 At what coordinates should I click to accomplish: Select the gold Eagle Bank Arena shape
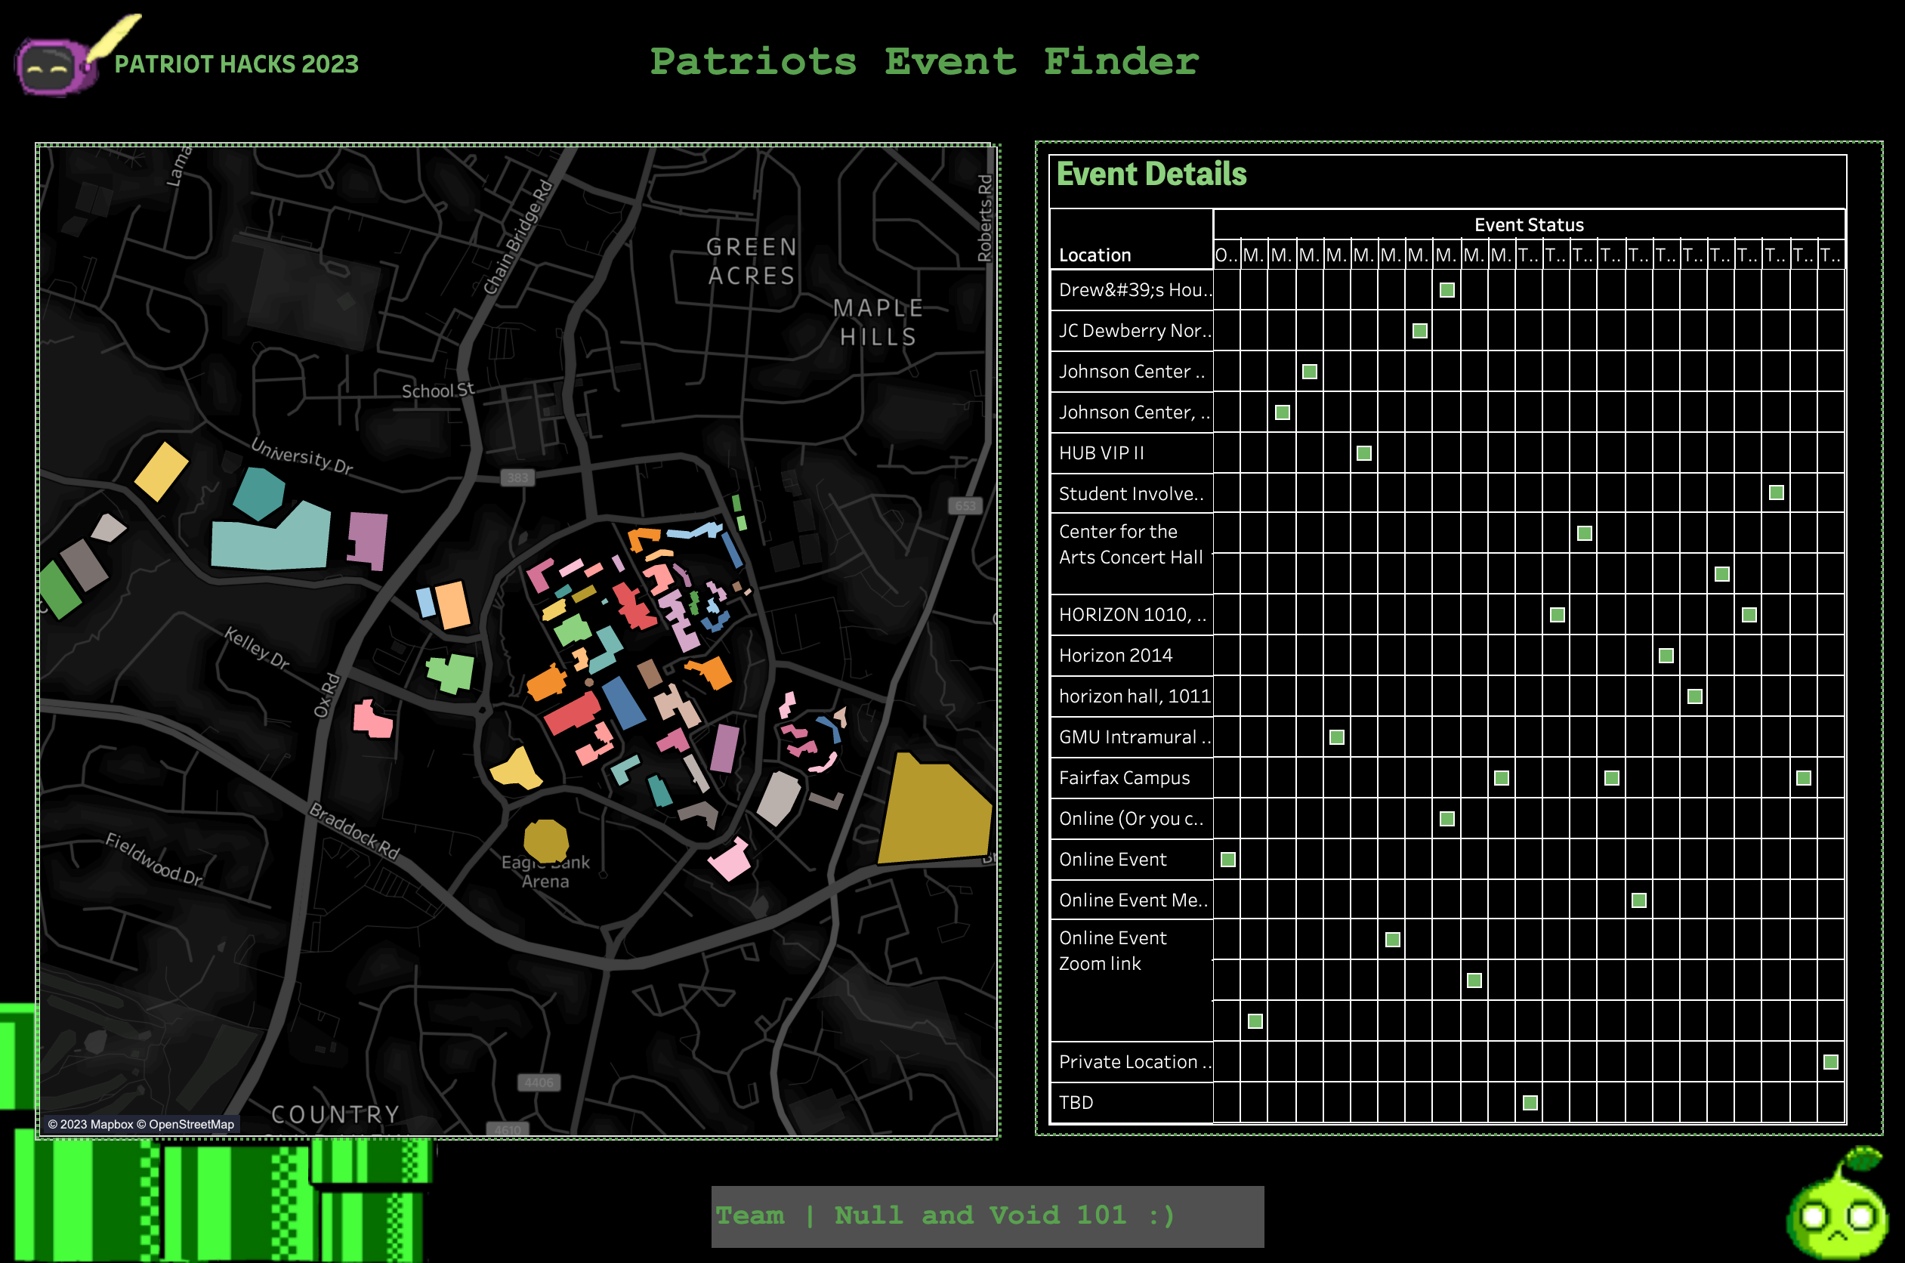(x=545, y=840)
